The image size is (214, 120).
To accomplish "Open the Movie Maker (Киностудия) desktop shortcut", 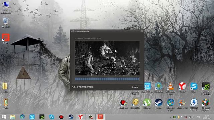I will coord(182,104).
